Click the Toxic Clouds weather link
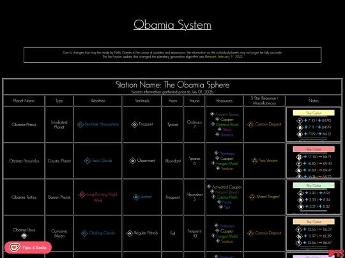The height and width of the screenshot is (258, 345). (x=102, y=161)
